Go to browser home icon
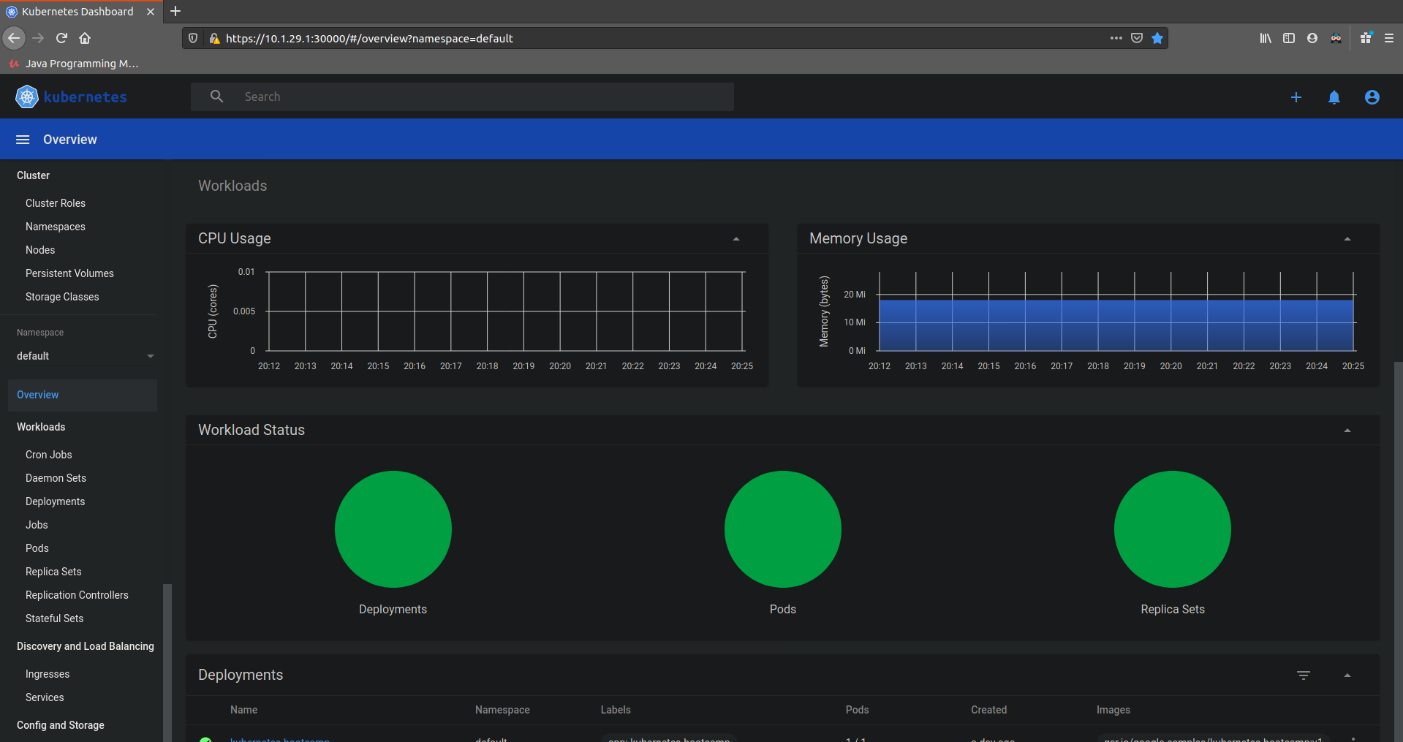This screenshot has width=1403, height=742. pyautogui.click(x=86, y=38)
